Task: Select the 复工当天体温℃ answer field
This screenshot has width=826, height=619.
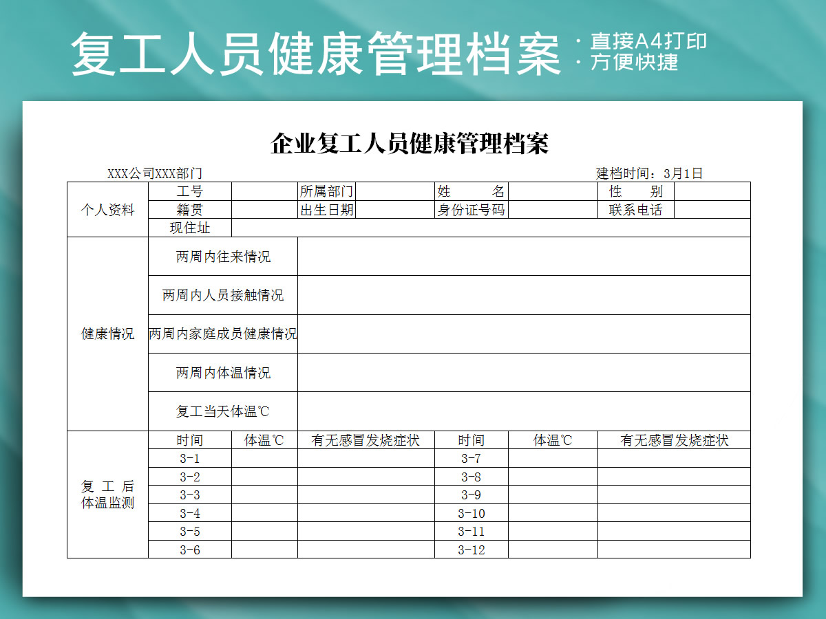Action: point(523,411)
